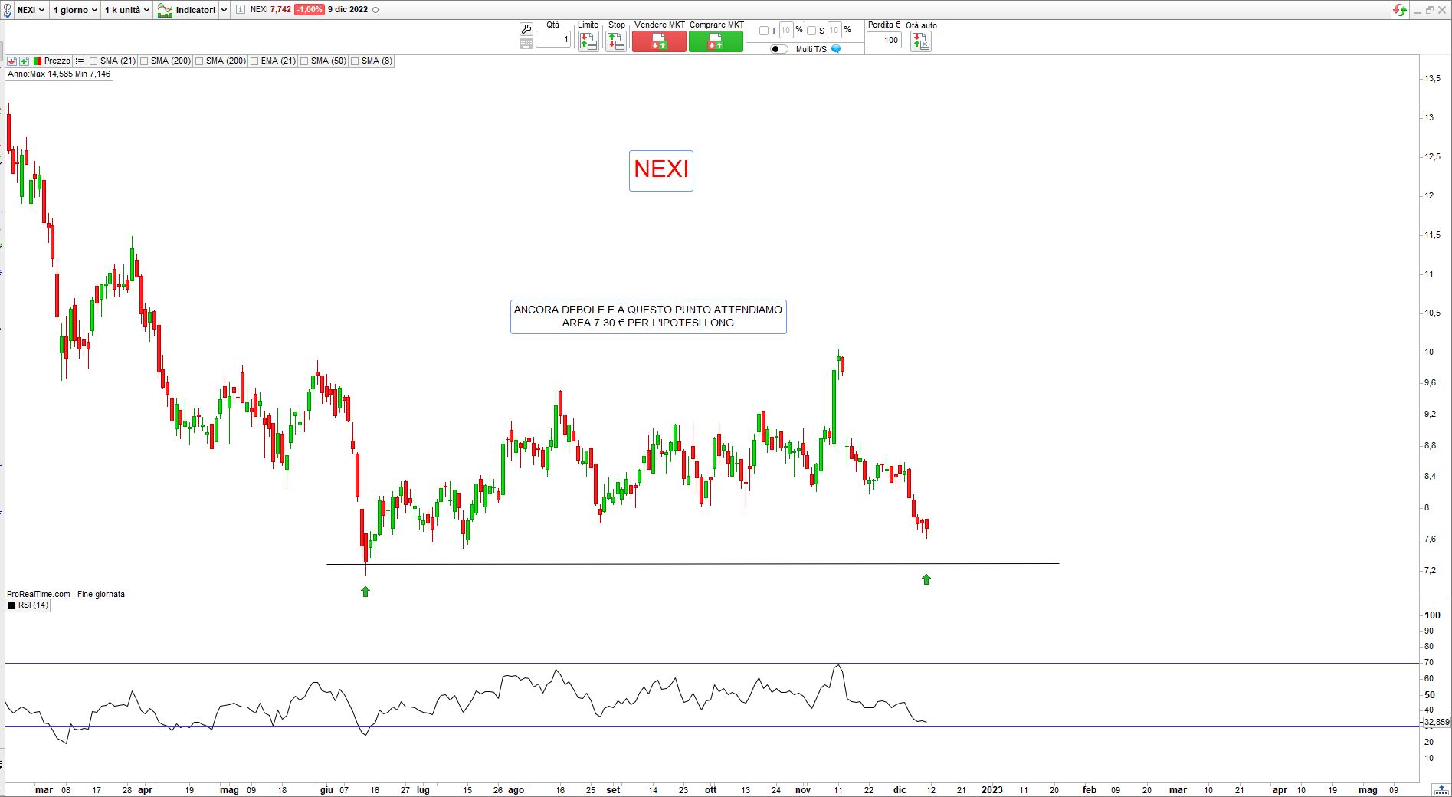Image resolution: width=1452 pixels, height=797 pixels.
Task: Restore the chart window size
Action: [x=1430, y=10]
